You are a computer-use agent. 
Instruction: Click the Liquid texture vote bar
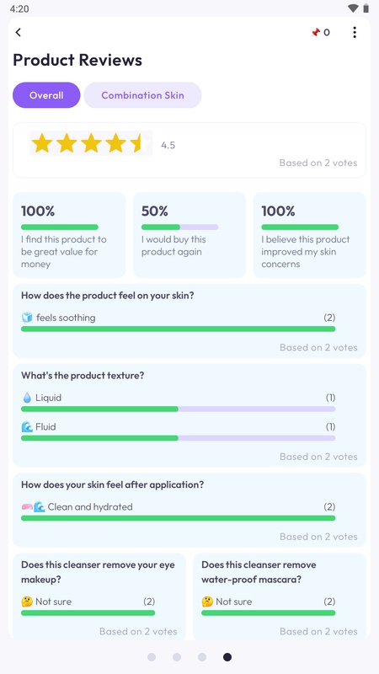click(178, 409)
